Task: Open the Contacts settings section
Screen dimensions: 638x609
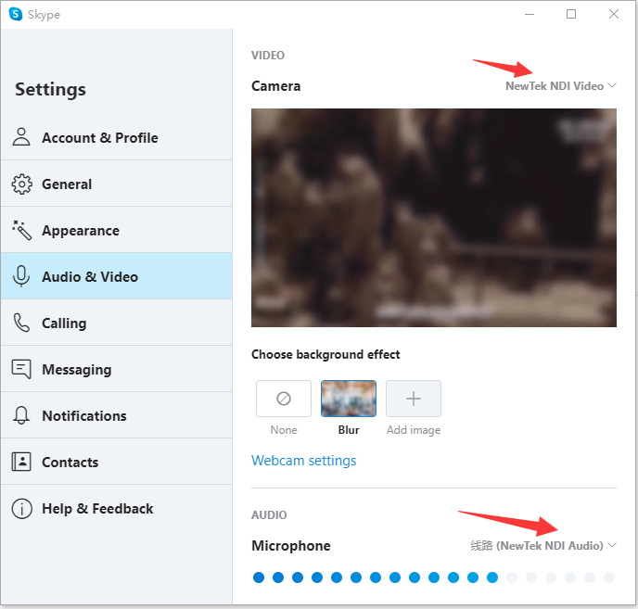Action: point(116,462)
